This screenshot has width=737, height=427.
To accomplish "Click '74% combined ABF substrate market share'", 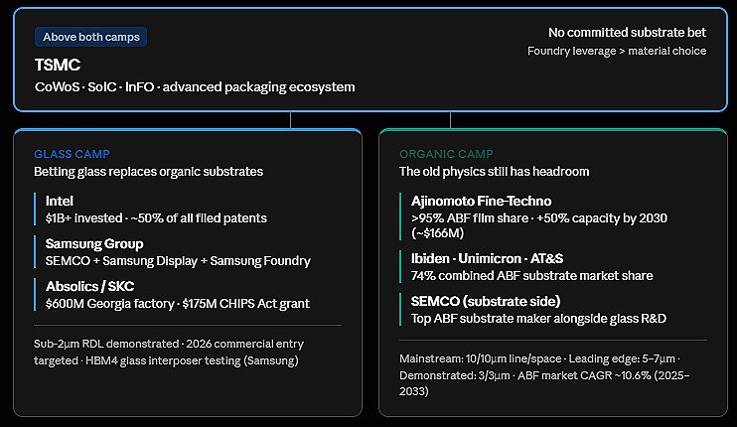I will pos(532,275).
